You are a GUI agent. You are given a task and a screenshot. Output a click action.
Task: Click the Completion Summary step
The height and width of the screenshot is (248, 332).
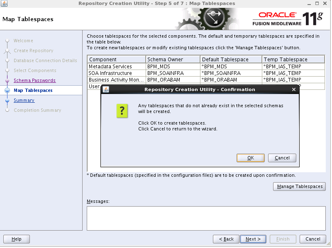tap(37, 111)
